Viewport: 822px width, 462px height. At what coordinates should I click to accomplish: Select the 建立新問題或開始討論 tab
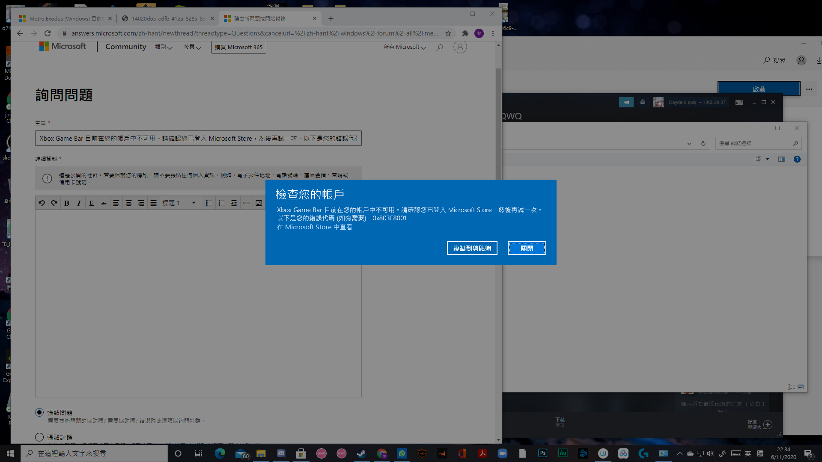click(x=270, y=18)
